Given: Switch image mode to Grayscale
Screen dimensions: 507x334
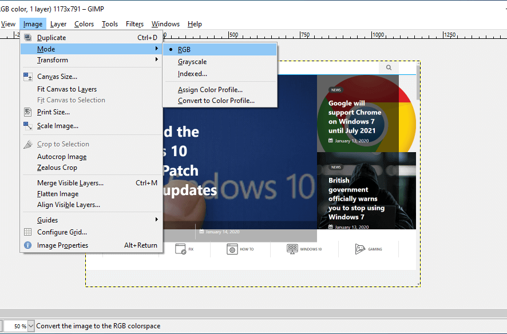Looking at the screenshot, I should coord(220,62).
